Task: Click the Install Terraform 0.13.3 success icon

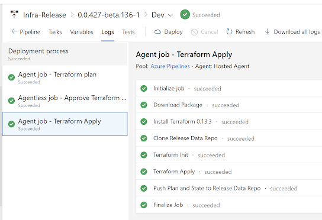Action: 144,121
